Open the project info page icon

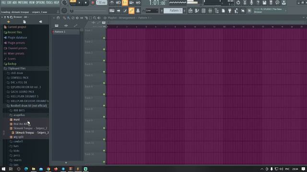click(x=223, y=11)
